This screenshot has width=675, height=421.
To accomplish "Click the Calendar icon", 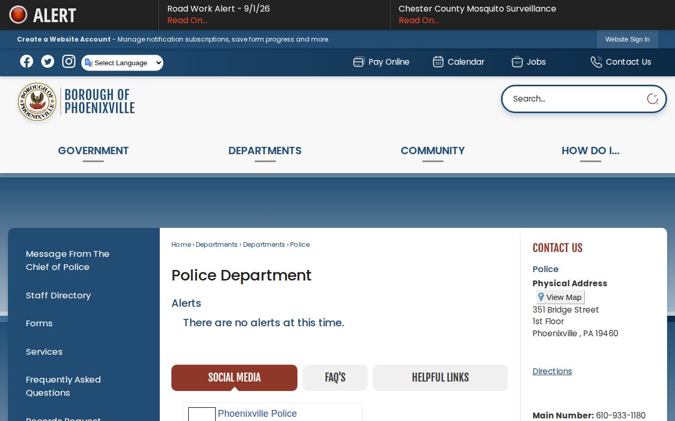I will (438, 62).
